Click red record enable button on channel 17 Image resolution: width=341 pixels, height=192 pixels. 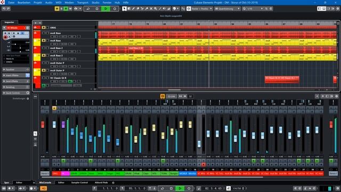point(204,165)
